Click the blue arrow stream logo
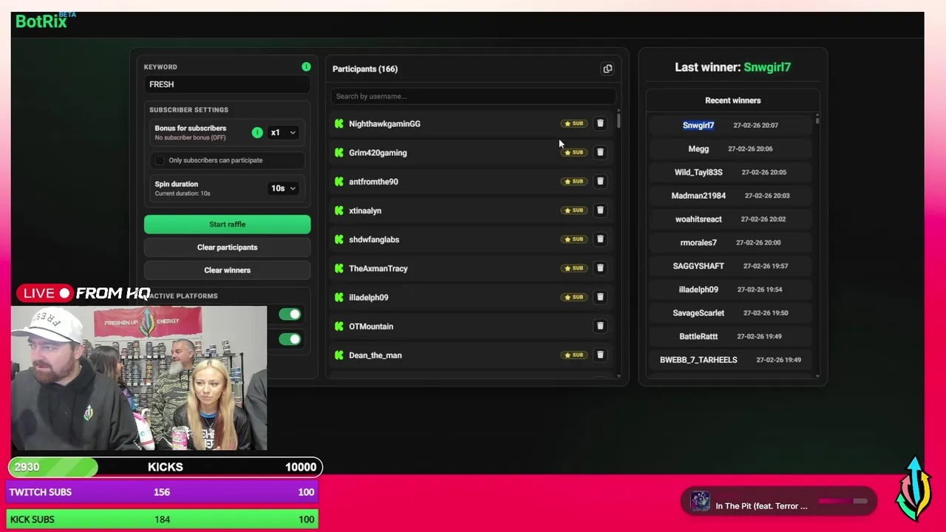The width and height of the screenshot is (946, 532). point(913,489)
